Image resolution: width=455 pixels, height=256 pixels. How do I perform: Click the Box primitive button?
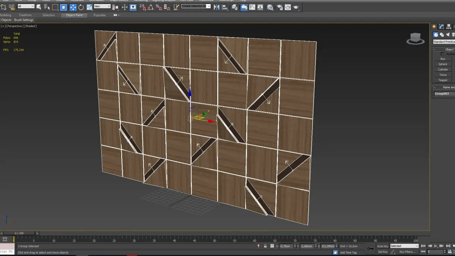tap(443, 59)
